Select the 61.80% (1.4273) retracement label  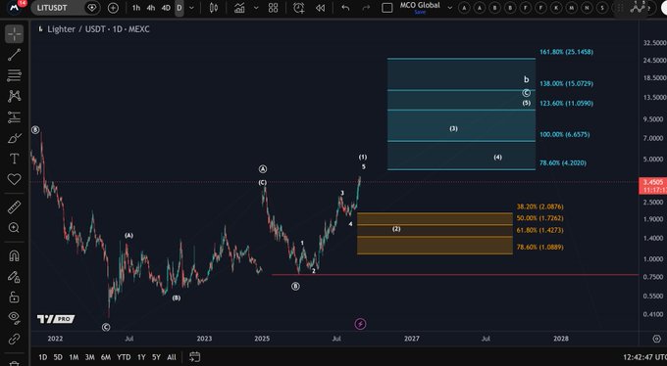(539, 230)
